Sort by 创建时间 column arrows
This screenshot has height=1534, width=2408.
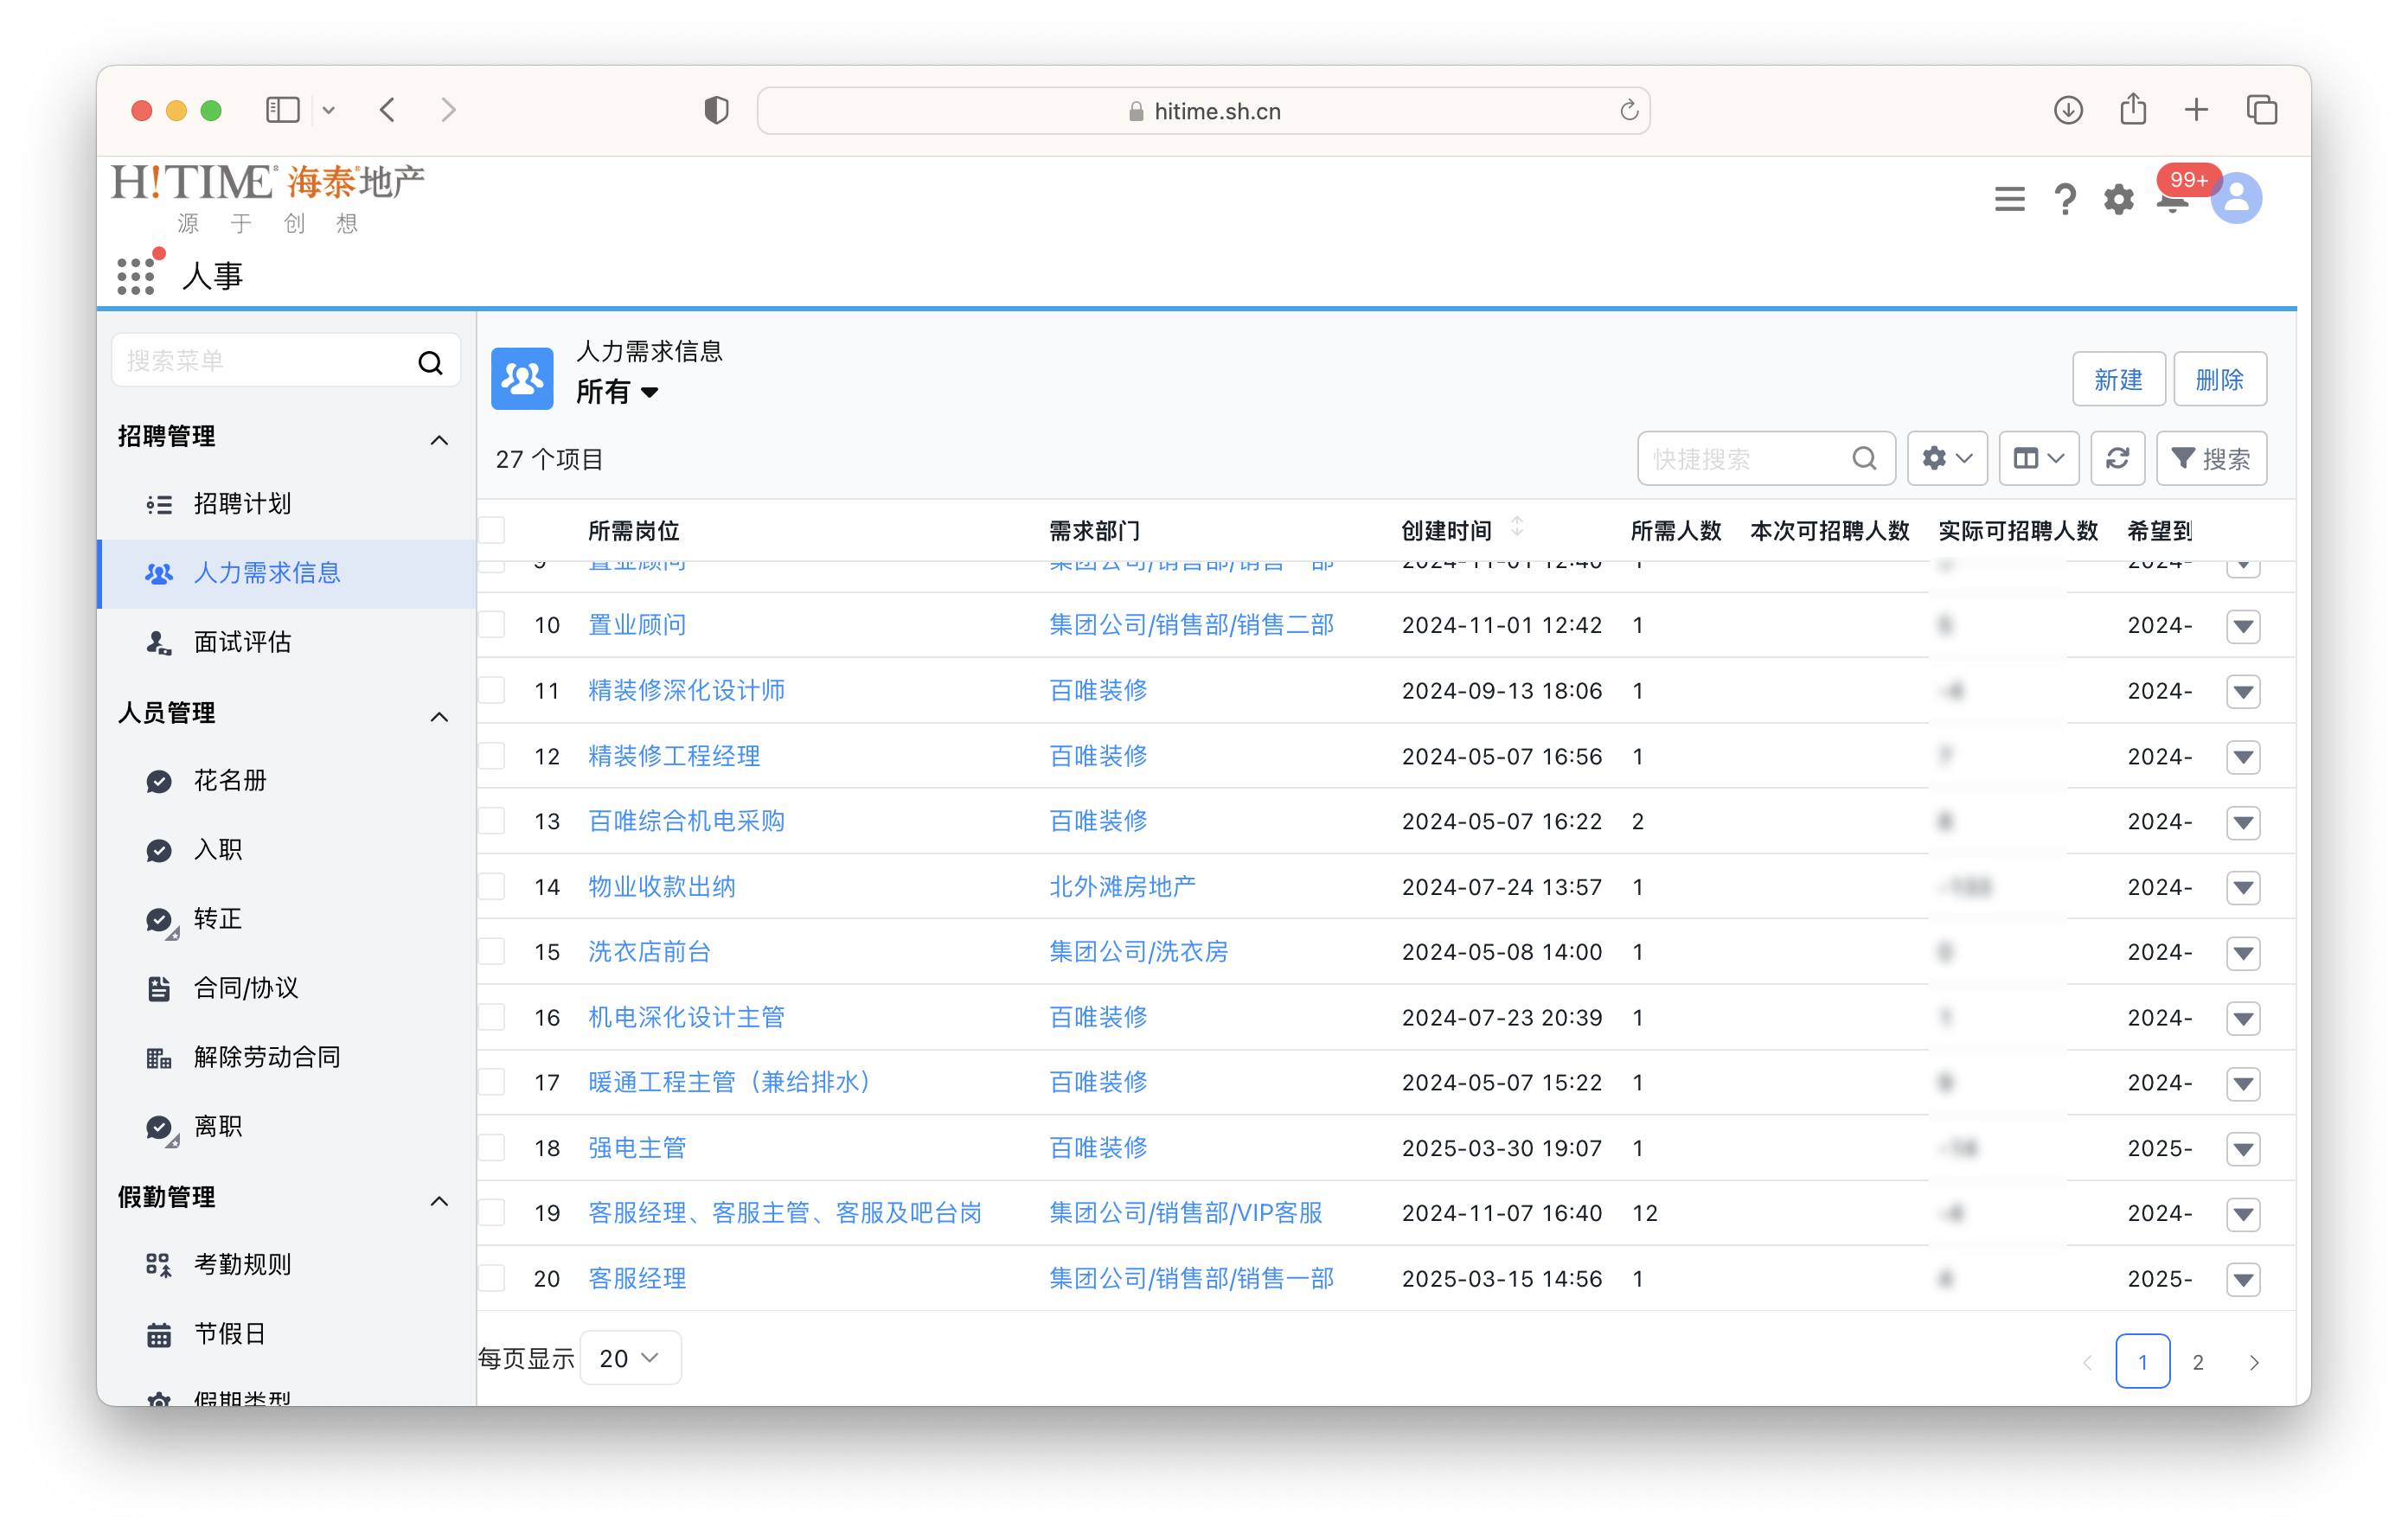[x=1517, y=527]
